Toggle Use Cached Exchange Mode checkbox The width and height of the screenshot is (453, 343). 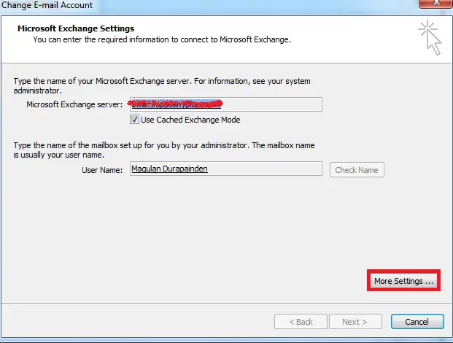[134, 120]
